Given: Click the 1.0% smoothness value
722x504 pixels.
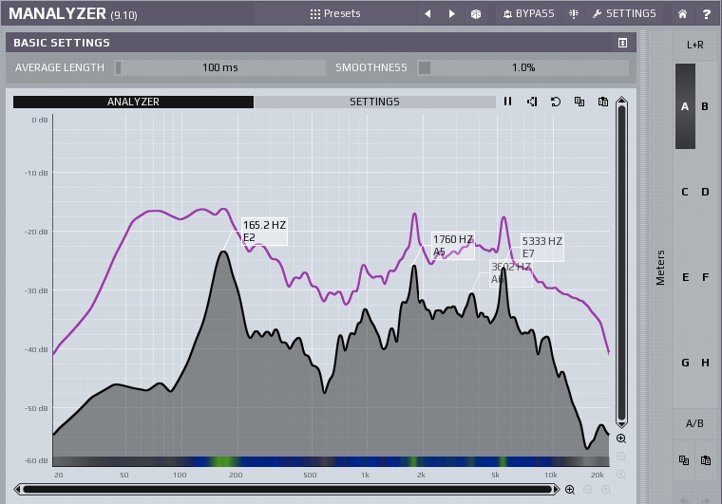Looking at the screenshot, I should click(523, 67).
